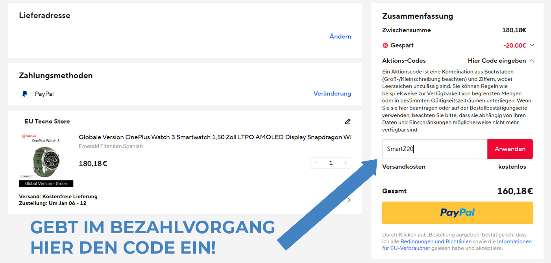Screen dimensions: 551x263
Task: Click Veränderung to change payment method
Action: pos(332,94)
